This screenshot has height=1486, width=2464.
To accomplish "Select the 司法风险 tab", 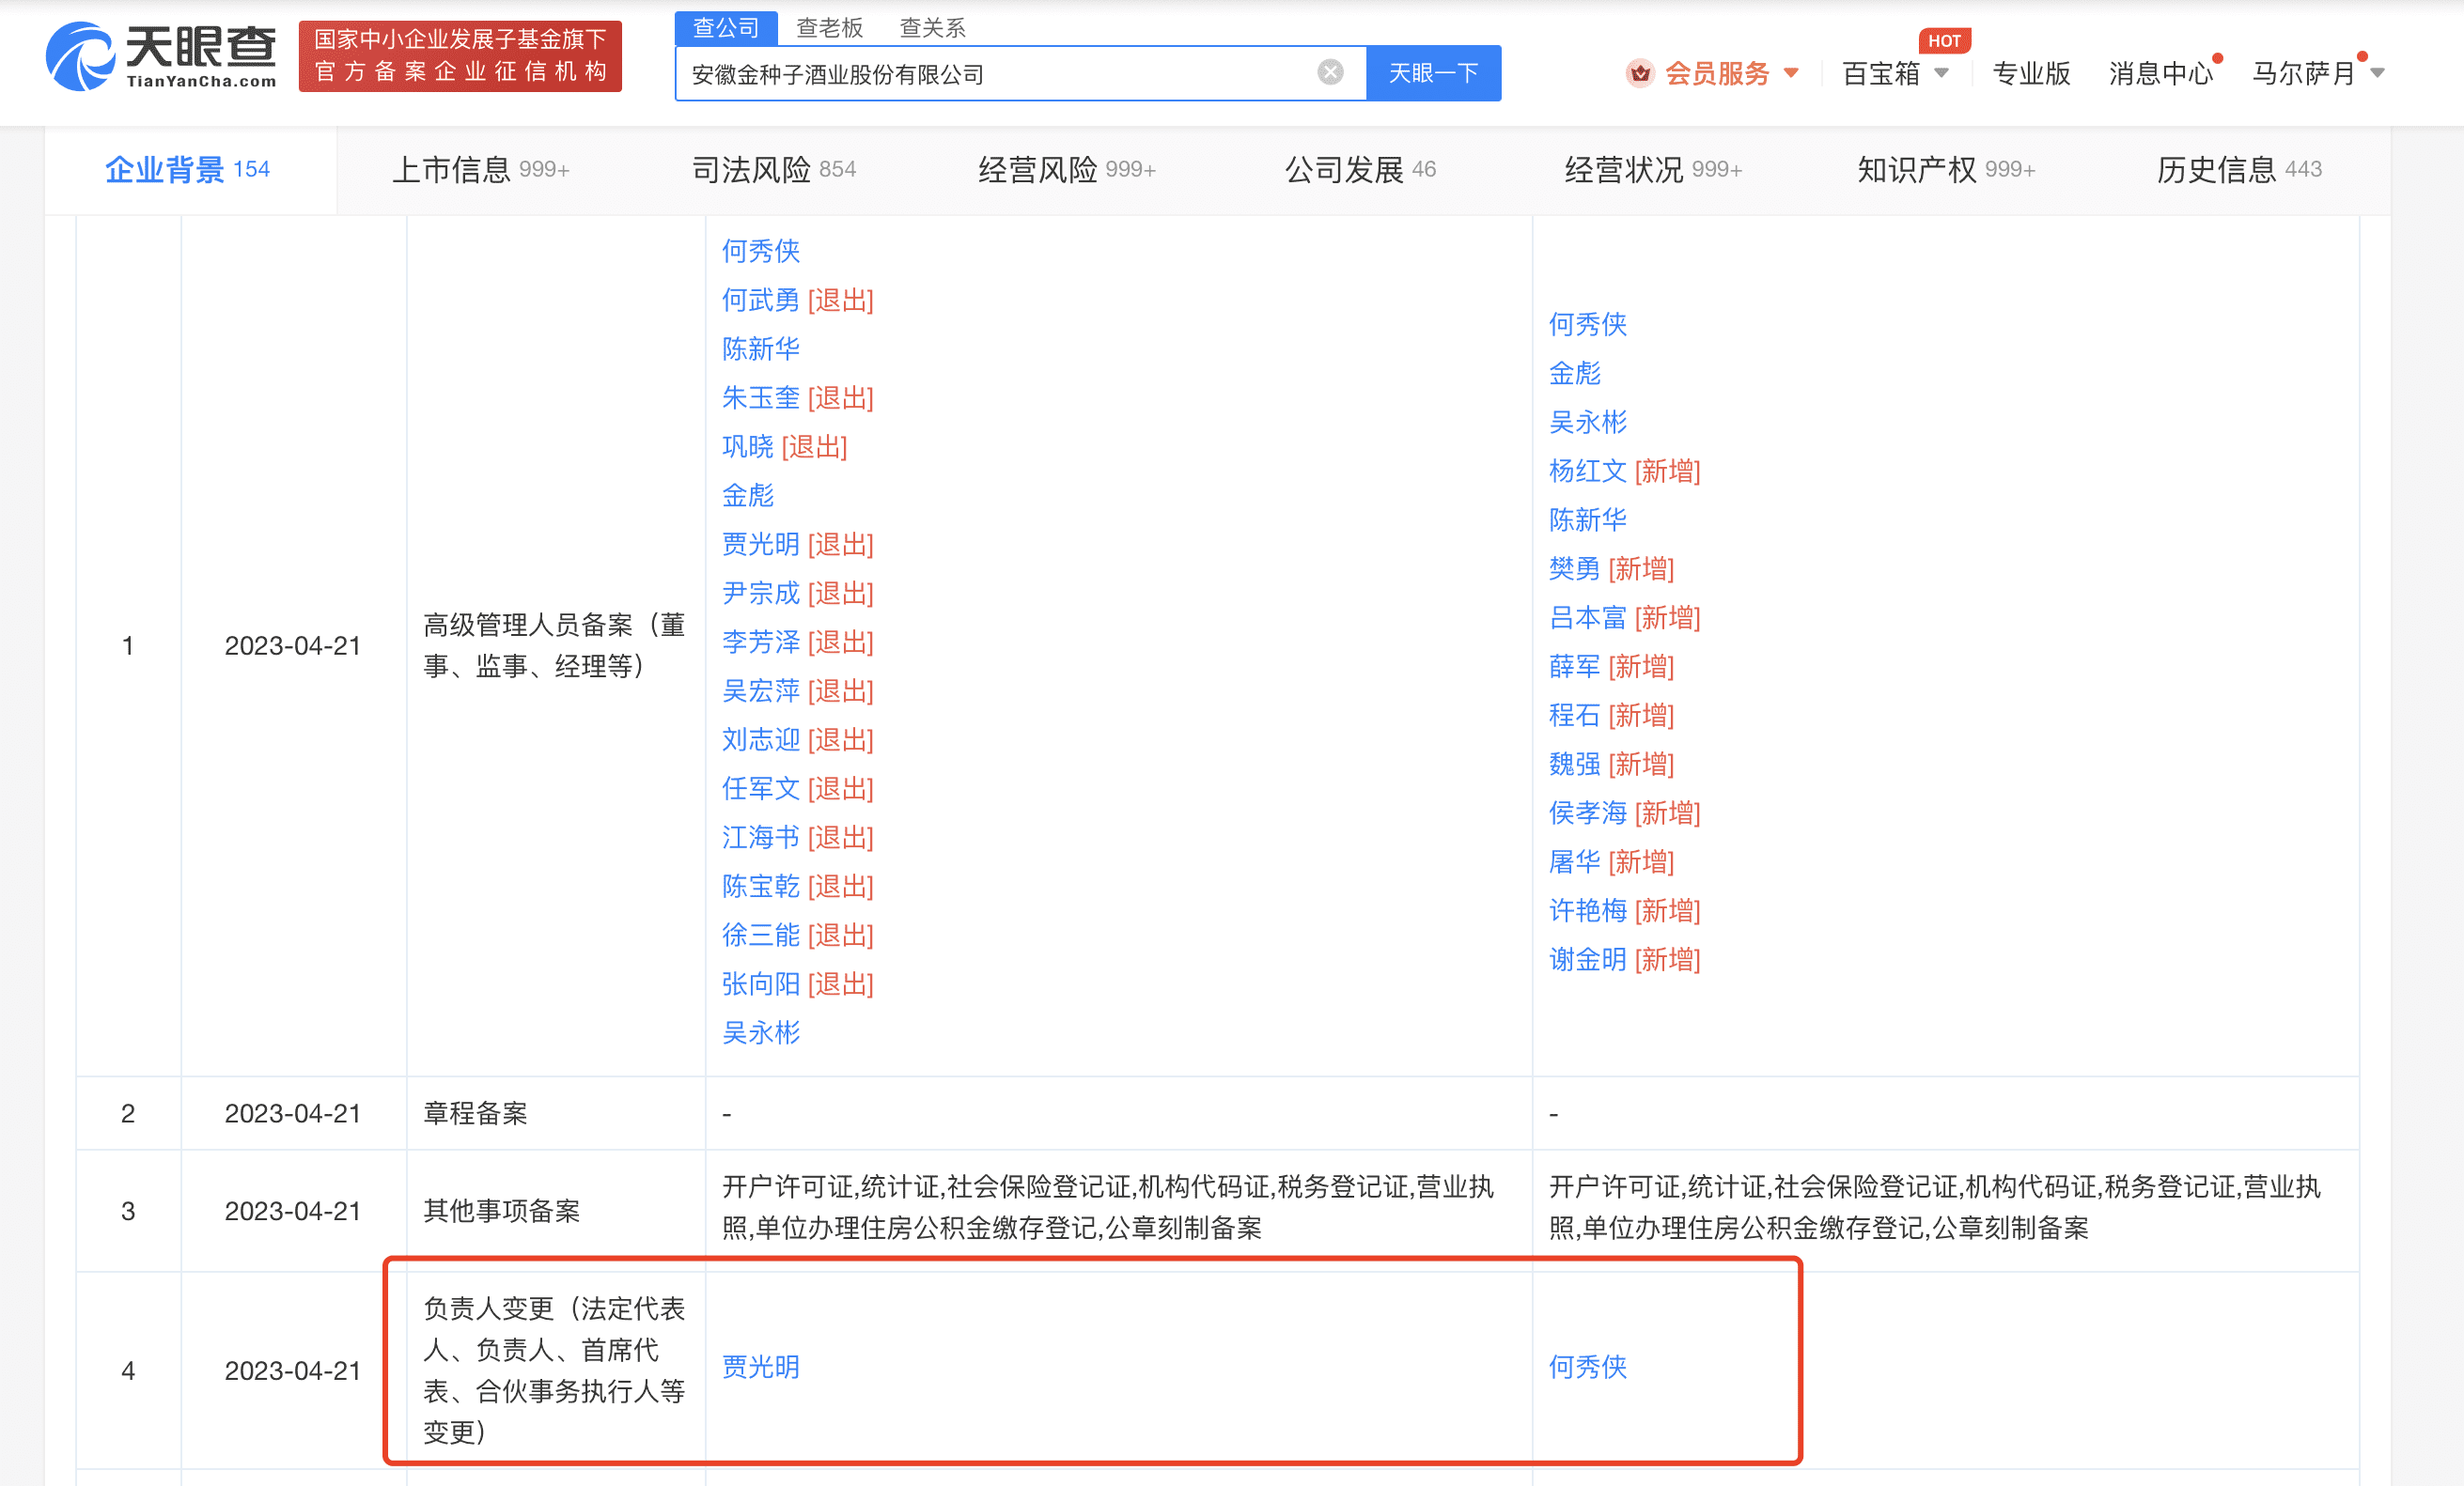I will [774, 169].
